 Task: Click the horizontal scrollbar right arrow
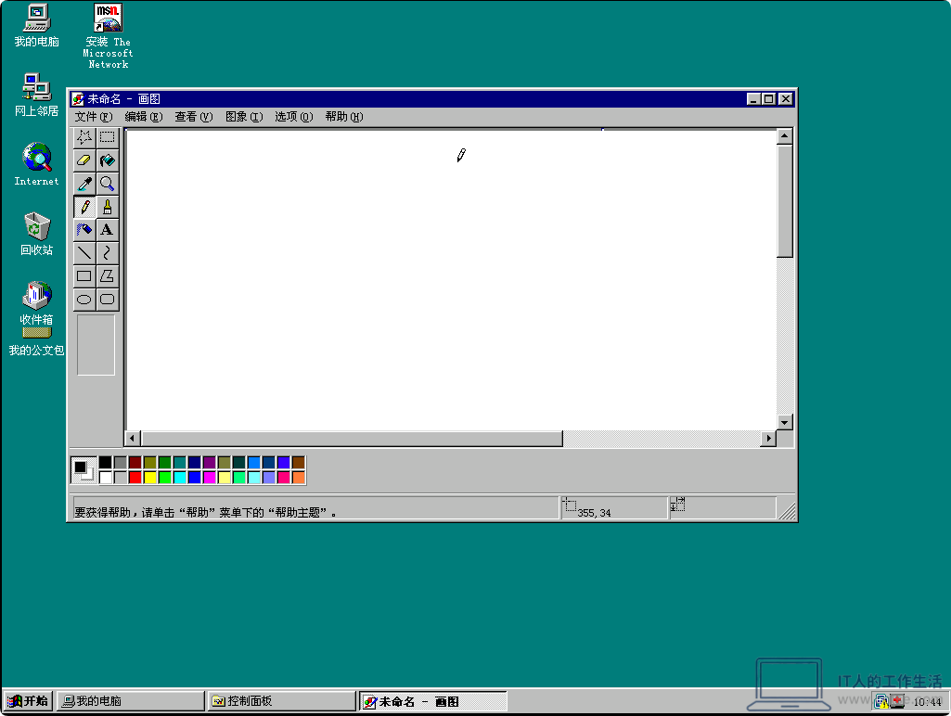click(x=768, y=439)
